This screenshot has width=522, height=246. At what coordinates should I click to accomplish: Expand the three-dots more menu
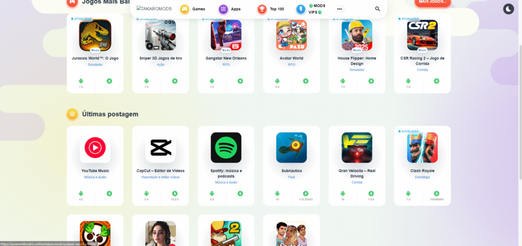pos(339,9)
